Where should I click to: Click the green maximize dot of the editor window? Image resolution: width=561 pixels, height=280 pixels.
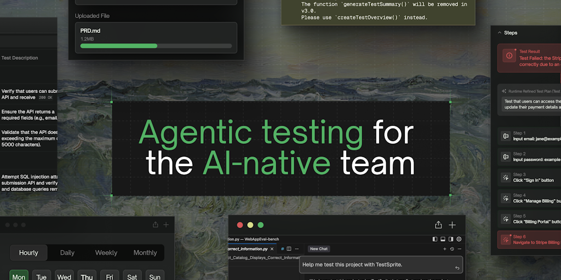pos(261,225)
